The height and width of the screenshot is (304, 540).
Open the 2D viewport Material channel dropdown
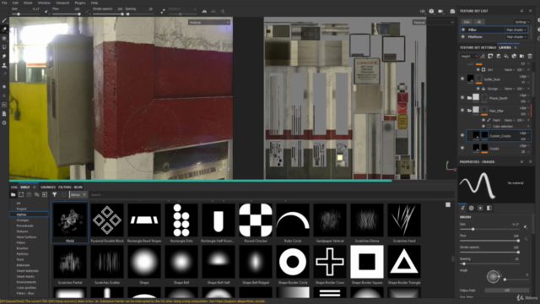tap(433, 23)
